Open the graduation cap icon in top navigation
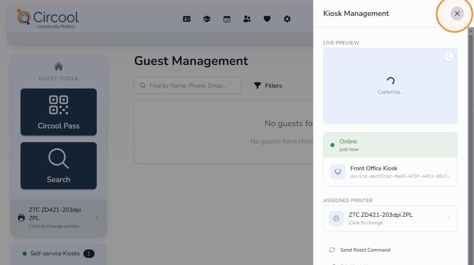474x265 pixels. 207,19
